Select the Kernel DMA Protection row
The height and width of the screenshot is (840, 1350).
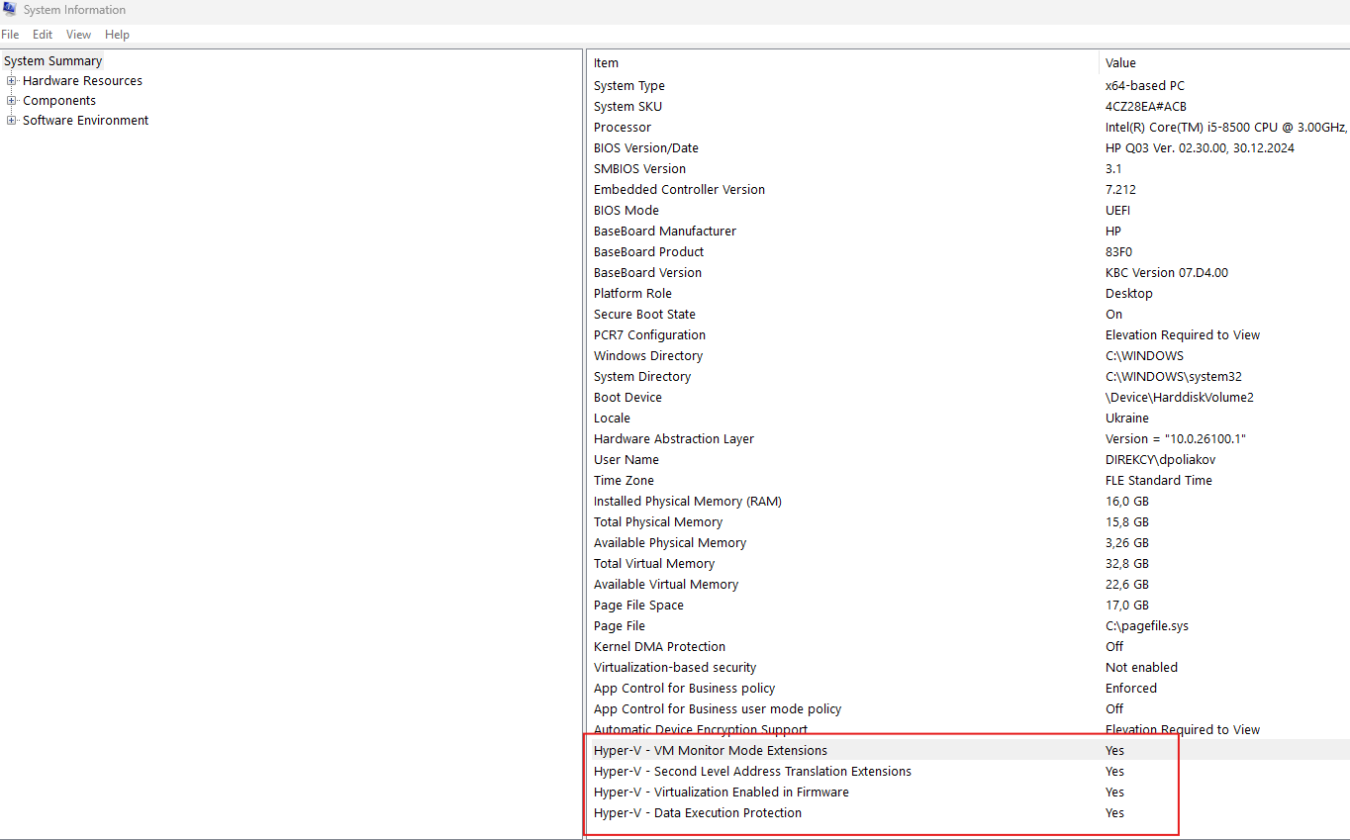click(x=969, y=646)
